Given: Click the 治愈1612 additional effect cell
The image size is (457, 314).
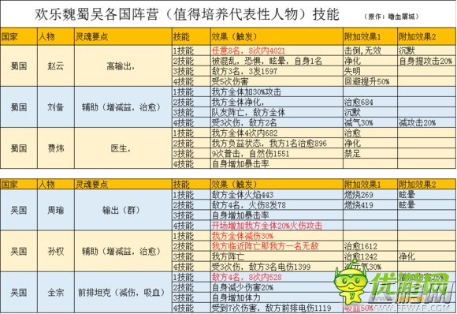Looking at the screenshot, I should (x=370, y=246).
